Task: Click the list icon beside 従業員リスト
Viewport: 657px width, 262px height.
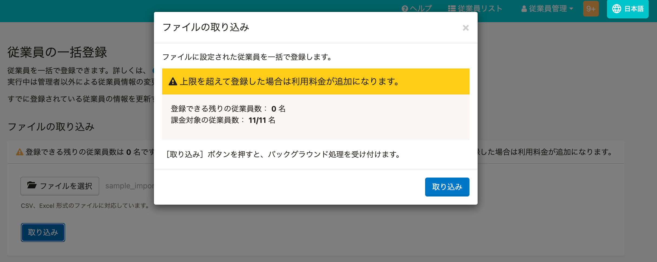Action: [x=452, y=8]
